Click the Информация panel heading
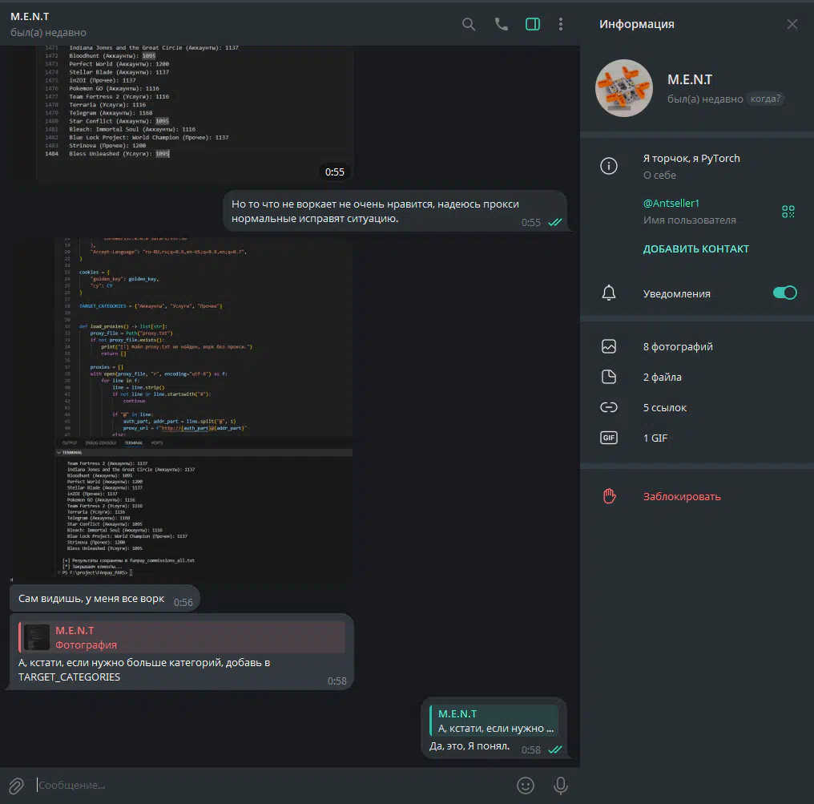 (636, 24)
